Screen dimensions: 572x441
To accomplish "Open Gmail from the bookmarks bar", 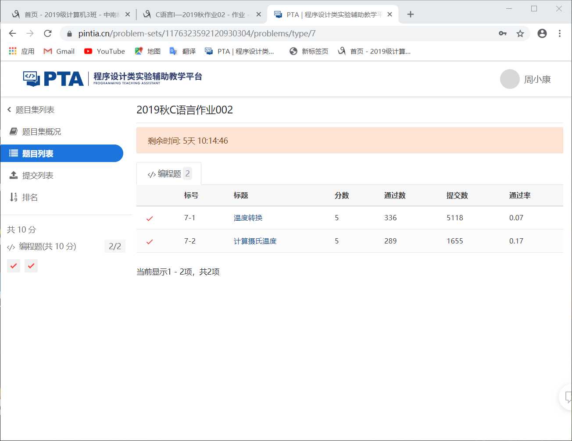I will (58, 51).
